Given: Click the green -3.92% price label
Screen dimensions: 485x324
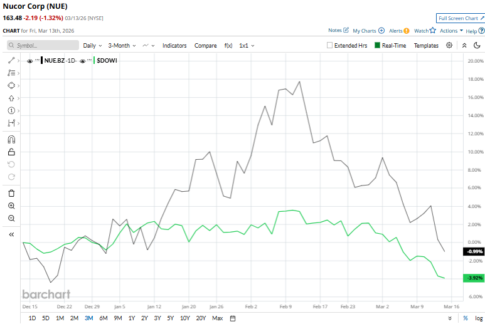Looking at the screenshot, I should pyautogui.click(x=474, y=278).
